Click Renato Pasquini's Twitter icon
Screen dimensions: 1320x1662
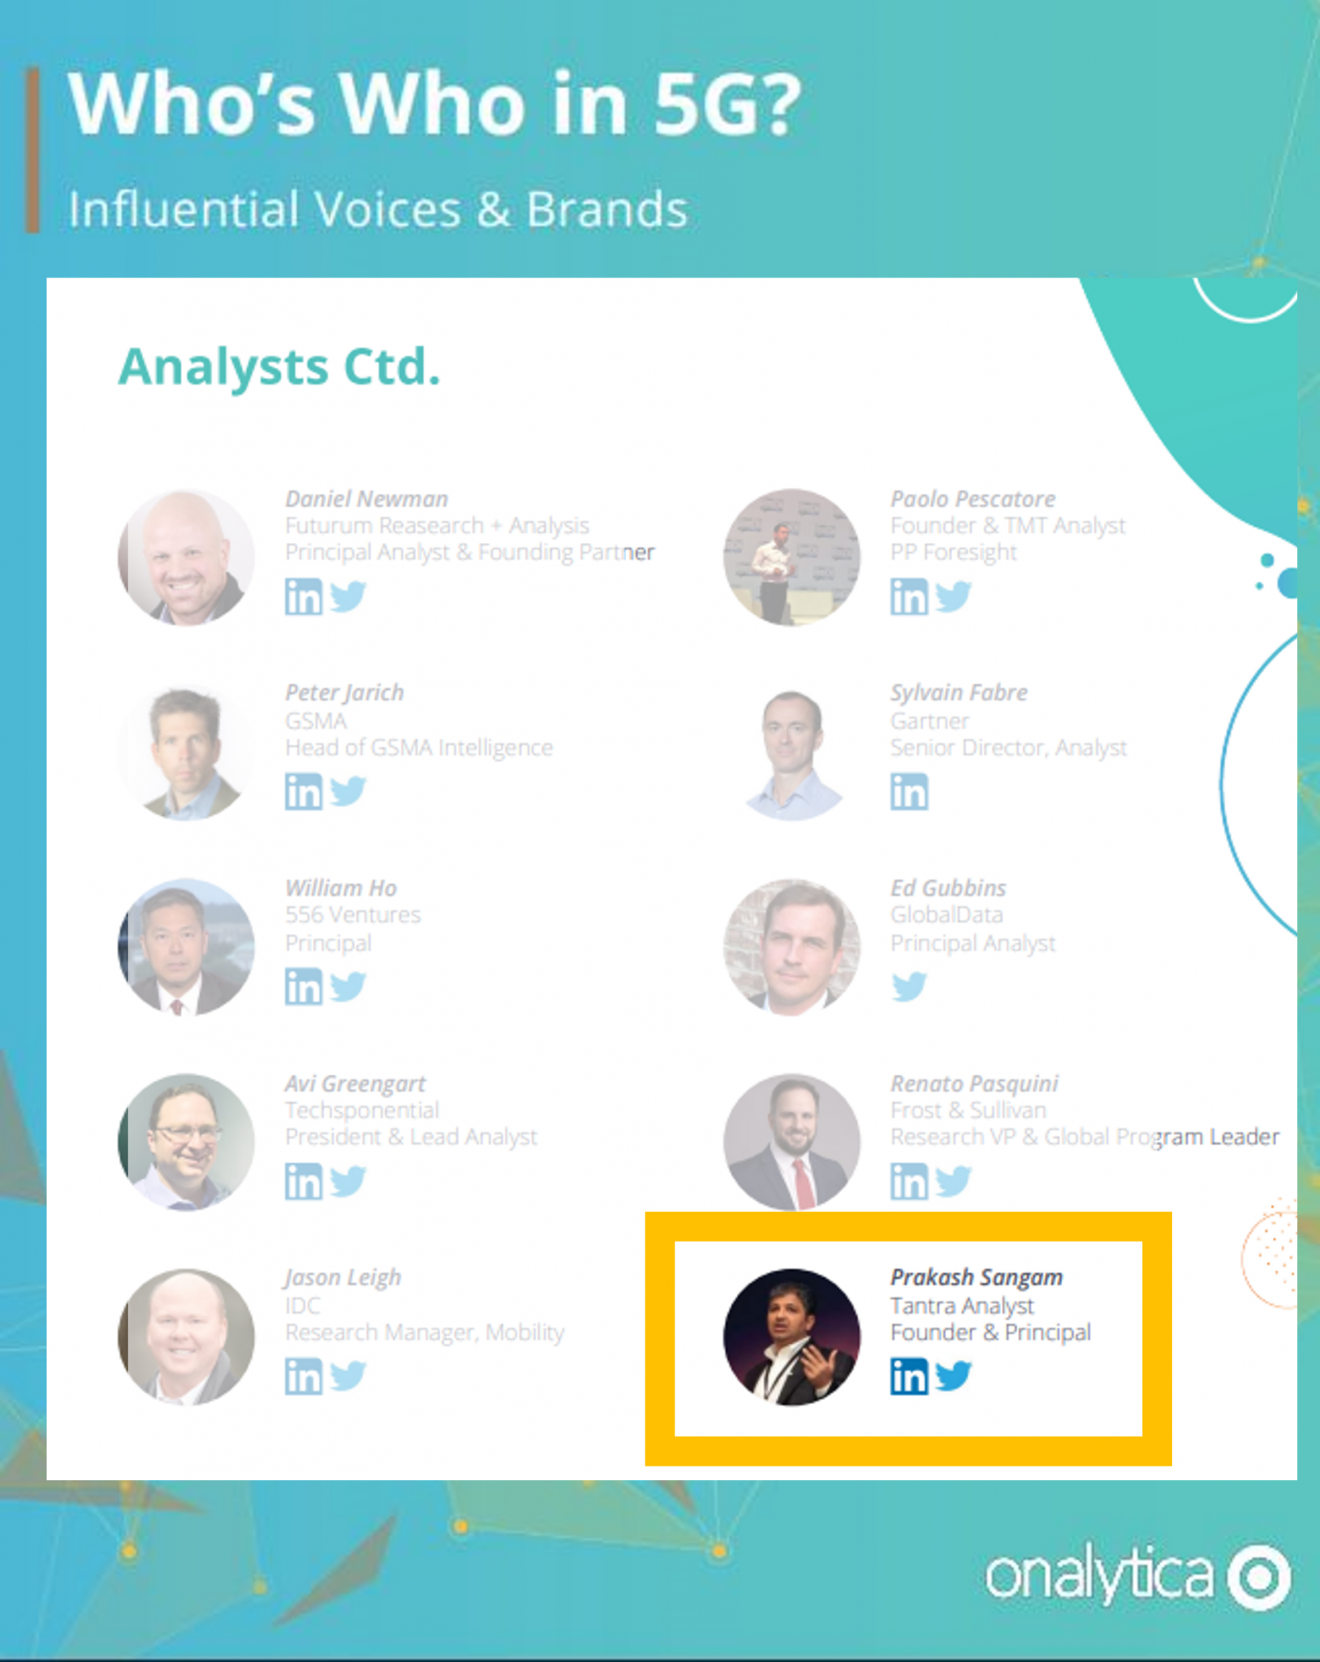(954, 1181)
